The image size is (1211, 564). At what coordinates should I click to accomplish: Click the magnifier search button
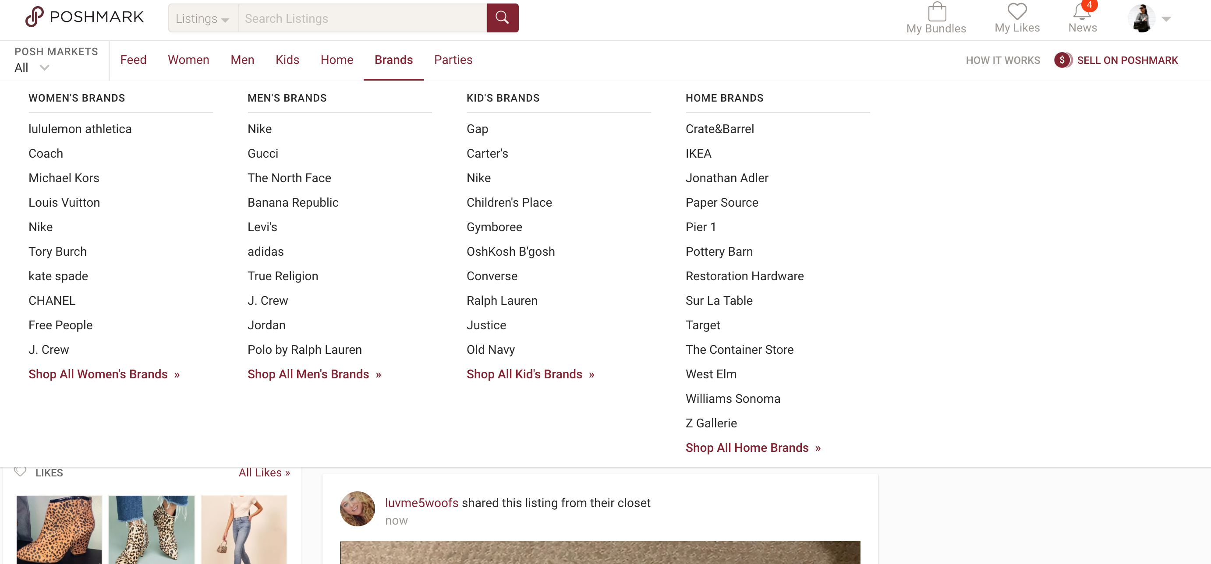(x=503, y=18)
